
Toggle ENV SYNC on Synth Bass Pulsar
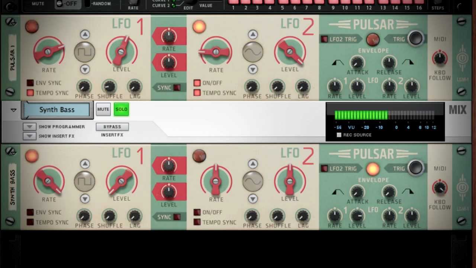[30, 213]
